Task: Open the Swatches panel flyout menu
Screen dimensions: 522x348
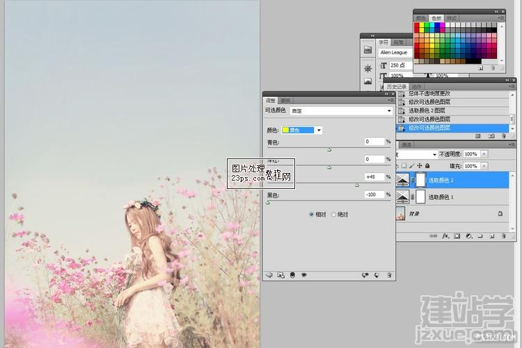Action: pyautogui.click(x=501, y=18)
